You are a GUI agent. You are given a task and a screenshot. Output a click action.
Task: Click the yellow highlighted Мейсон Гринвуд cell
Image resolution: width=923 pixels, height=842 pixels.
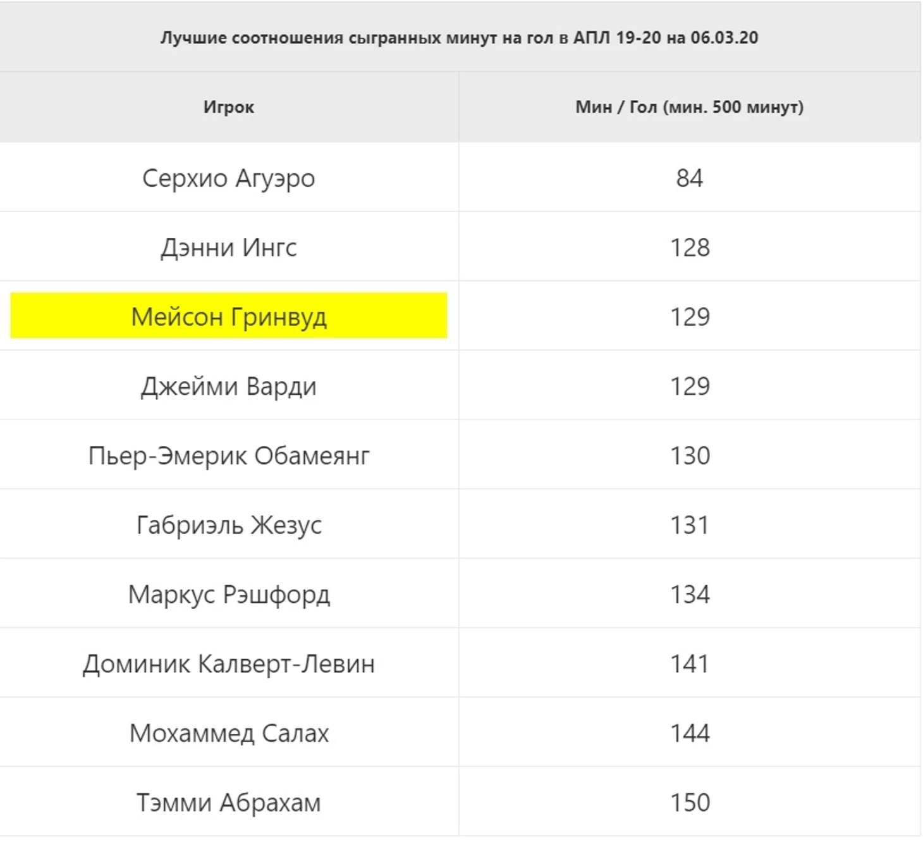229,316
